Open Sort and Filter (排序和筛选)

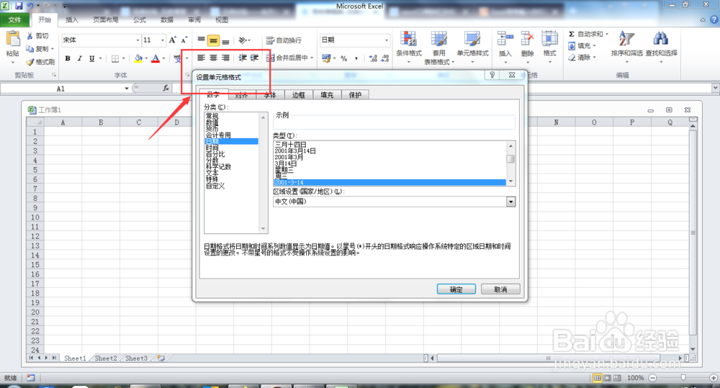[627, 46]
